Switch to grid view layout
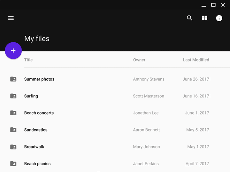This screenshot has height=172, width=230. [x=204, y=18]
